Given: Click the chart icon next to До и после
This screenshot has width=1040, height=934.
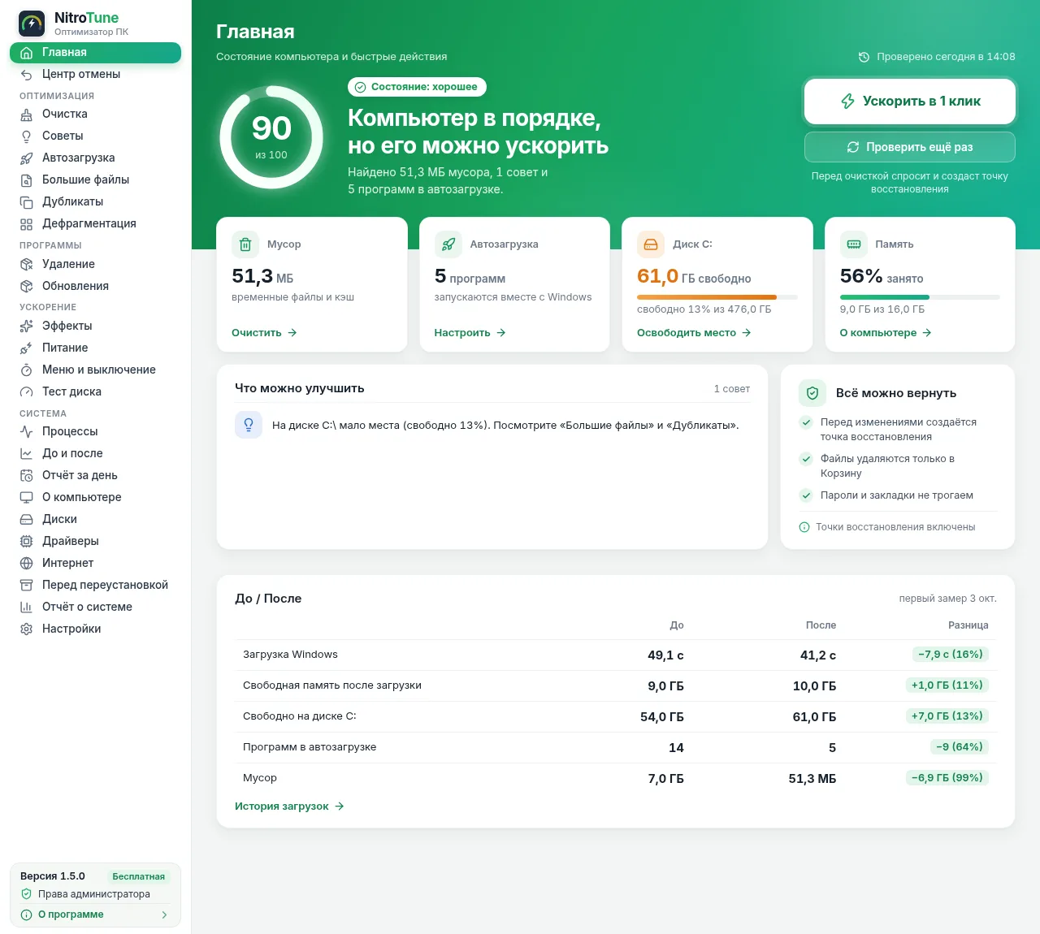Looking at the screenshot, I should pyautogui.click(x=26, y=453).
